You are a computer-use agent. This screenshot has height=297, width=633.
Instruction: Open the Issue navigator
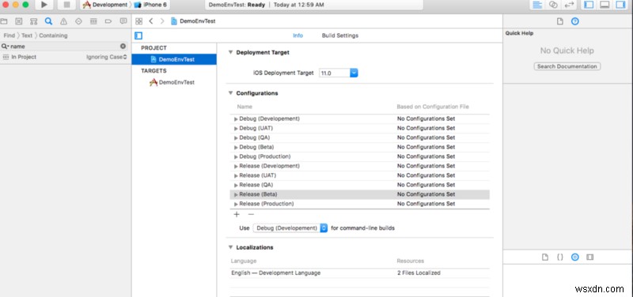click(x=63, y=21)
